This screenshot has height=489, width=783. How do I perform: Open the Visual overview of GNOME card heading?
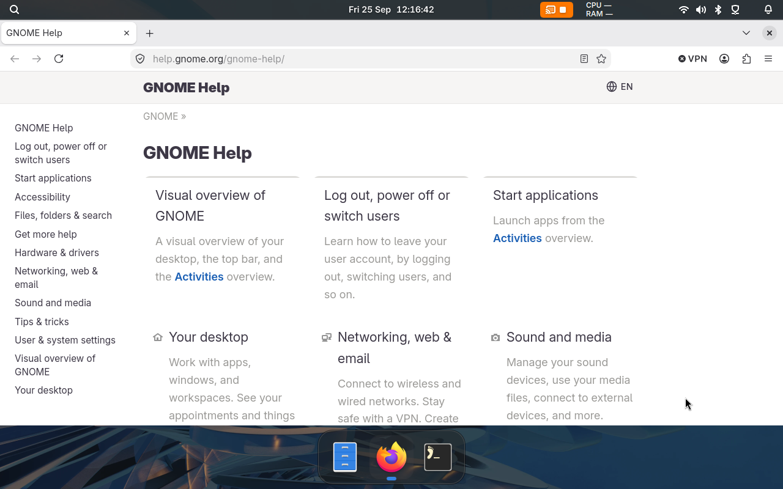[210, 205]
